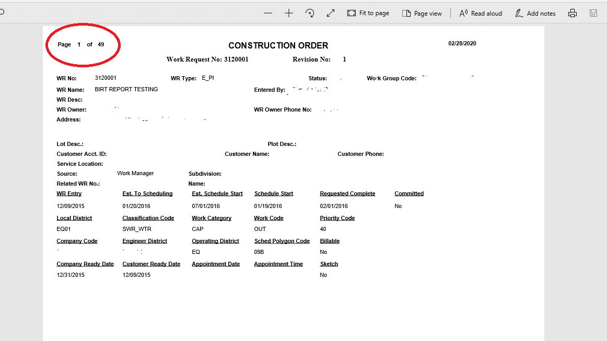
Task: Select the Operating District value EQ
Action: click(196, 252)
